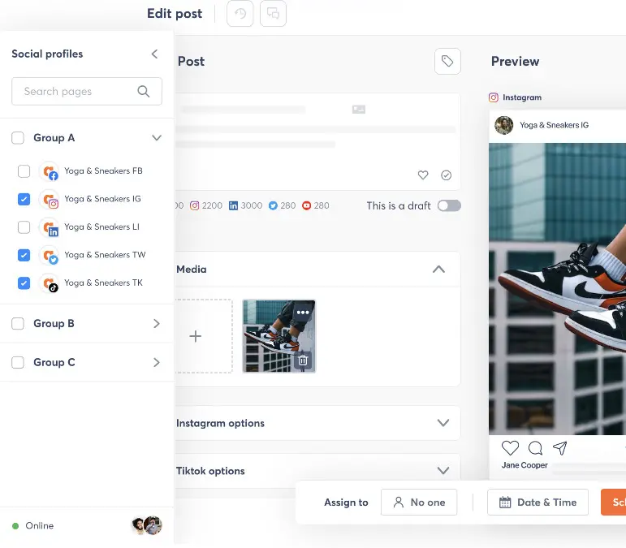The image size is (626, 548).
Task: Click the Yoga & Sneakers TK profile avatar
Action: pyautogui.click(x=50, y=283)
